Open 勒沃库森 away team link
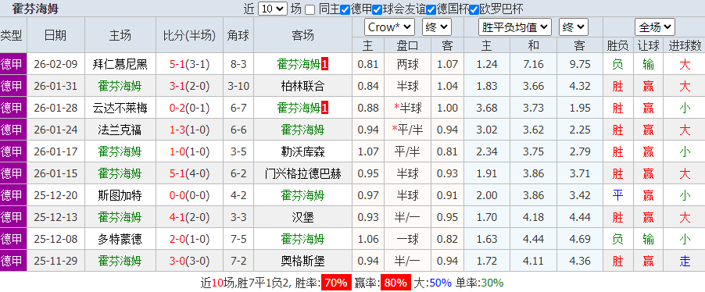This screenshot has width=705, height=292. click(302, 151)
